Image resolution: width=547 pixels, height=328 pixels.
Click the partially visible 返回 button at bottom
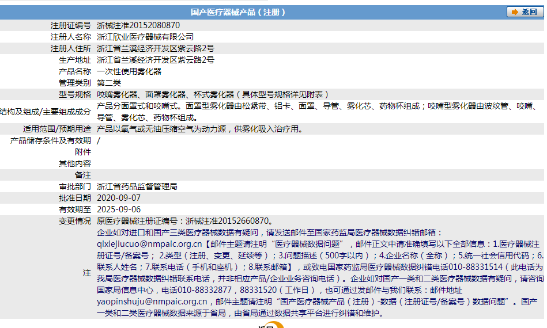pyautogui.click(x=271, y=325)
